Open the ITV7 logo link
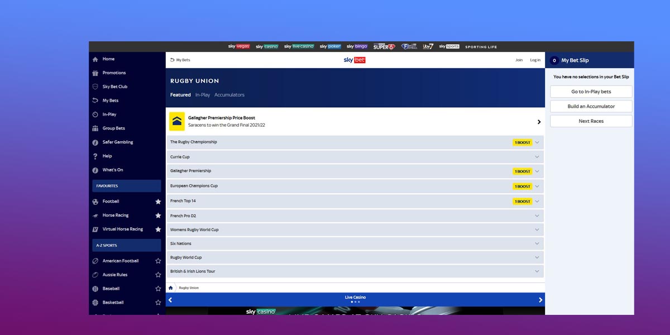Viewport: 670px width, 335px height. click(x=428, y=47)
